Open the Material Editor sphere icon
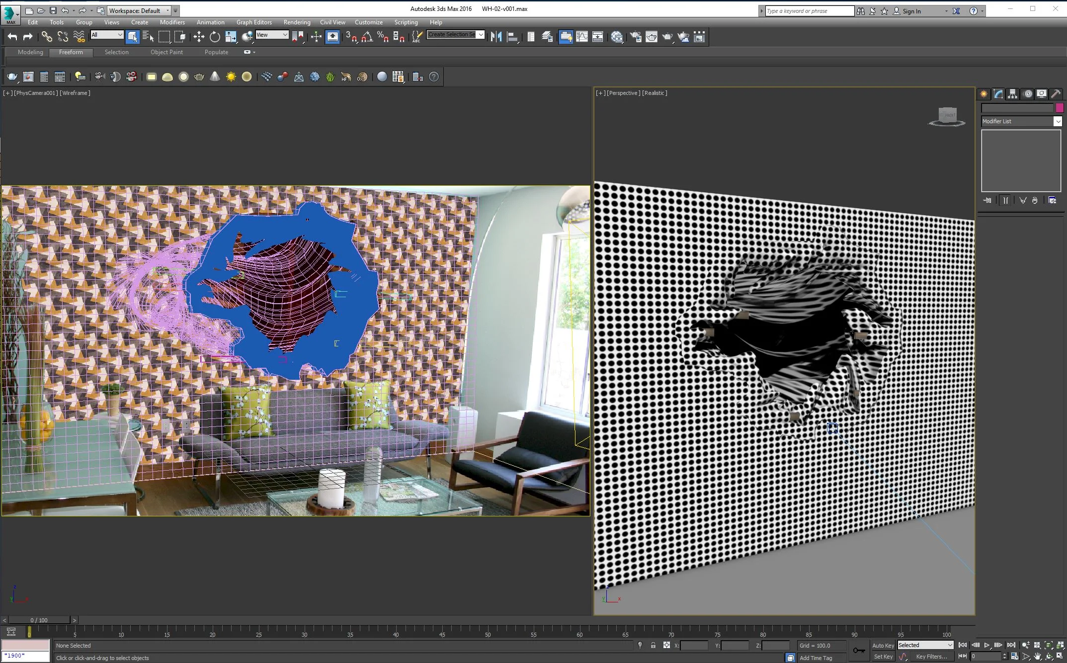 point(617,37)
